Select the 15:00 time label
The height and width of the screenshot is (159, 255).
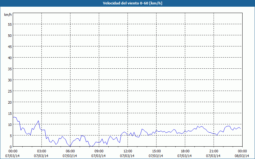157,151
